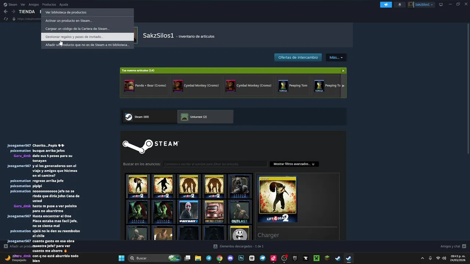Image resolution: width=470 pixels, height=264 pixels.
Task: Select the Panda + Bear card
Action: 145,85
